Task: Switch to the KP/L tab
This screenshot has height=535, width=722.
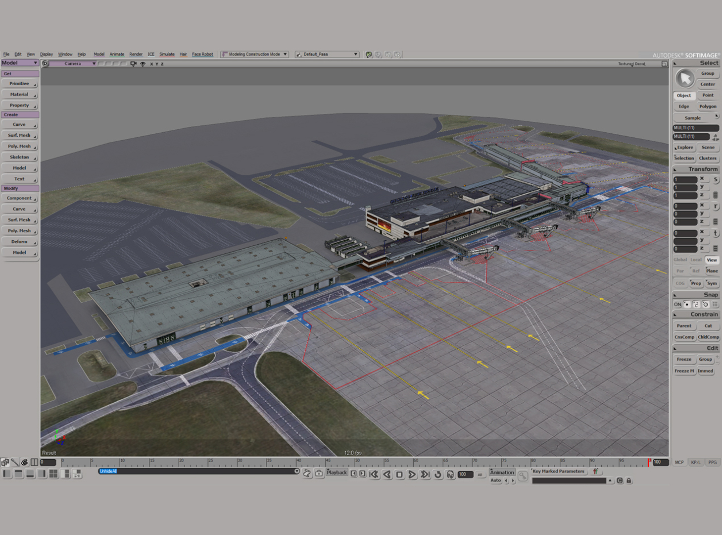Action: [x=696, y=462]
